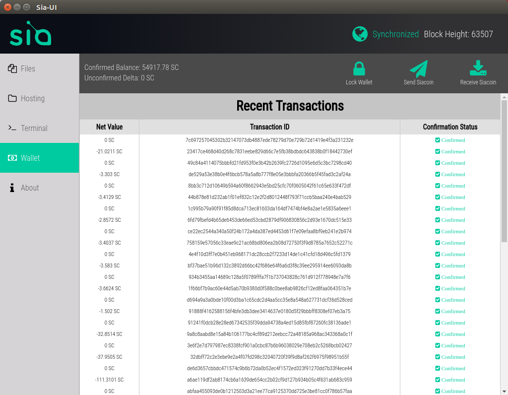Click confirmed checkmark for transaction 4e4f10d3...
Viewport: 508px width, 395px height.
[x=438, y=254]
